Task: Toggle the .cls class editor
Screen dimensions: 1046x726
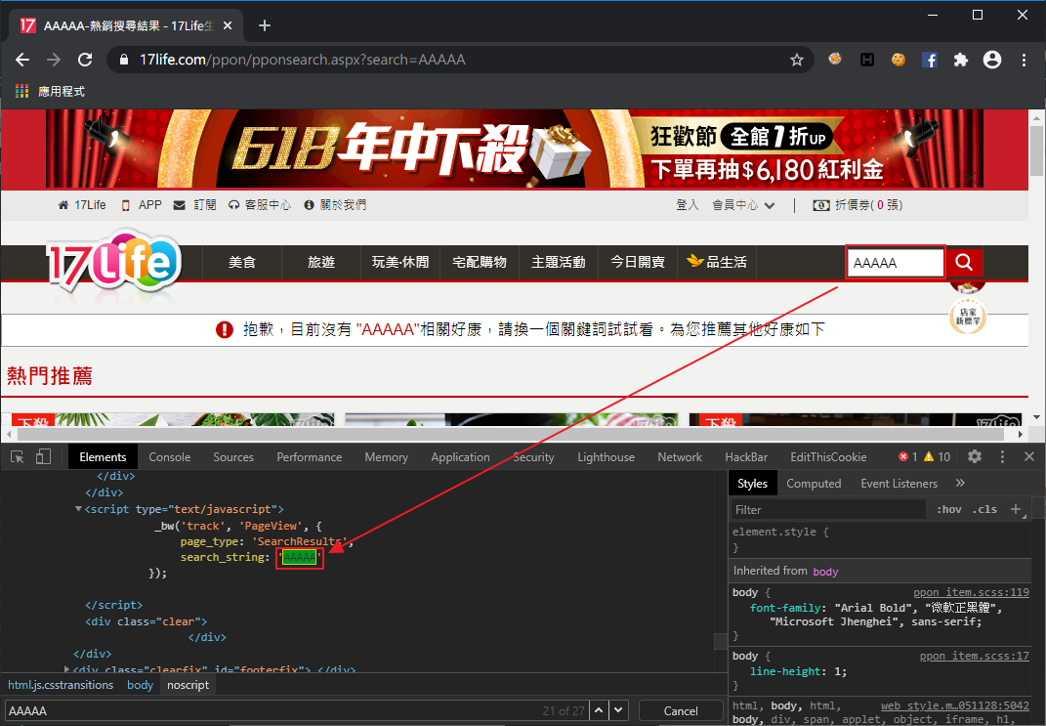Action: click(x=984, y=509)
